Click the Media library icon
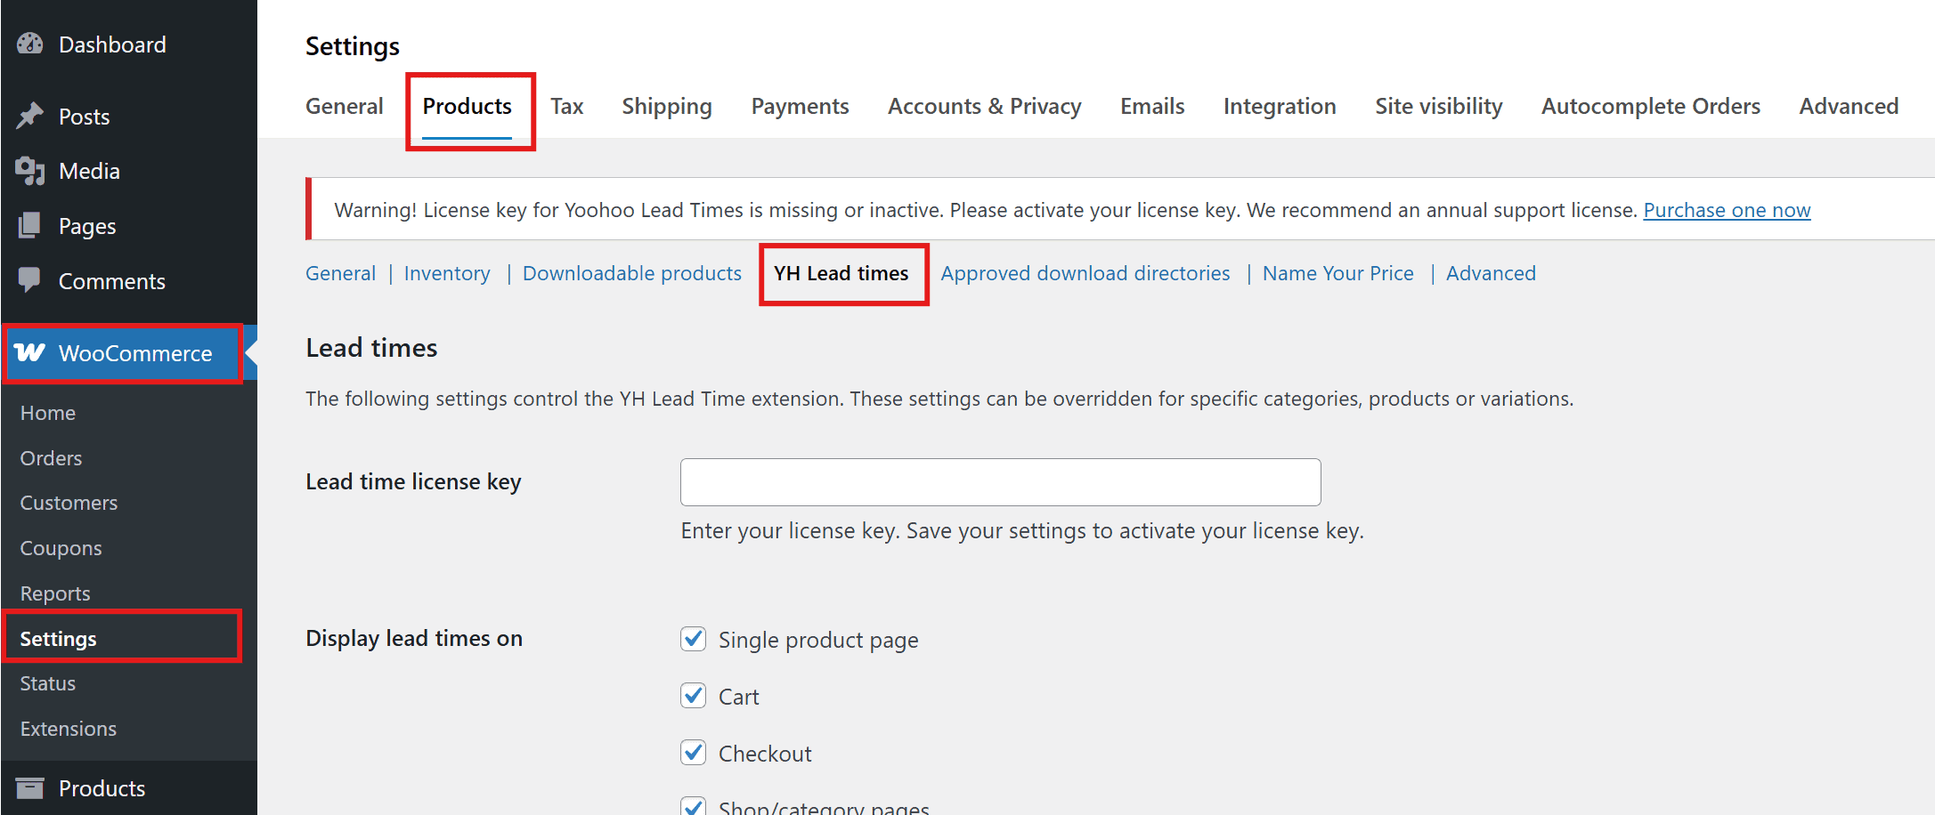Viewport: 1935px width, 815px height. 30,171
